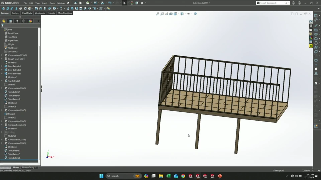Select 3DSketch2 in feature tree
This screenshot has height=180, width=321.
tap(13, 52)
